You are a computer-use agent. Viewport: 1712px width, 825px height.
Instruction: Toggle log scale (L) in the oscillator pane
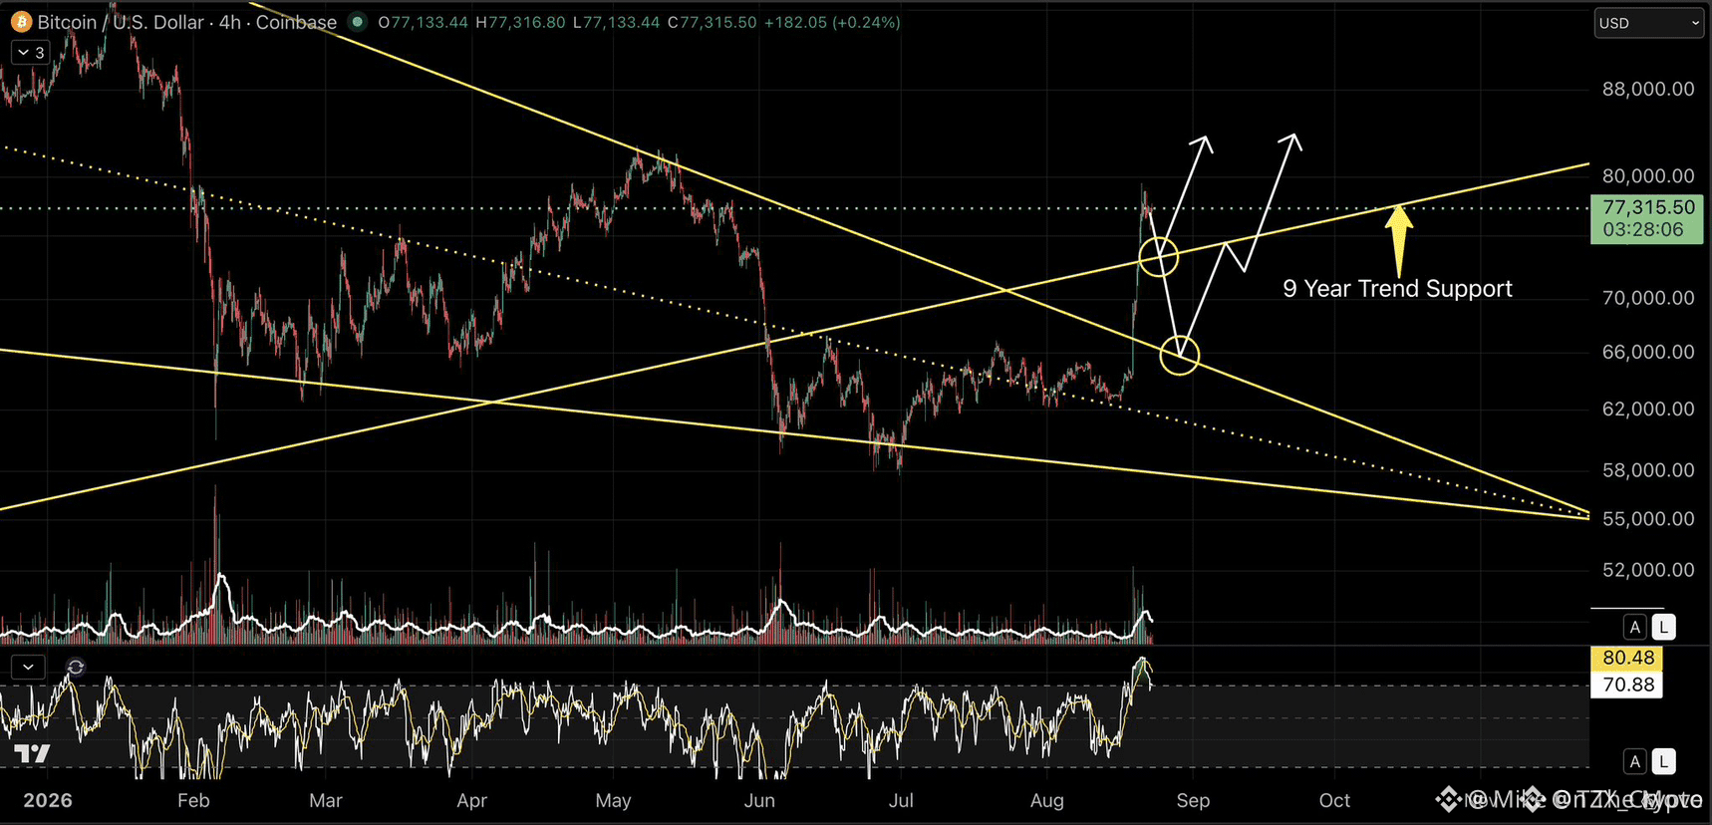(1663, 762)
